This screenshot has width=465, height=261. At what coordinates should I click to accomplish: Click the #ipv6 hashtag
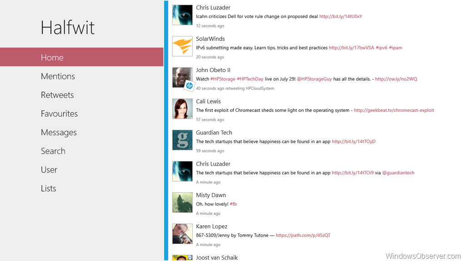pyautogui.click(x=381, y=48)
